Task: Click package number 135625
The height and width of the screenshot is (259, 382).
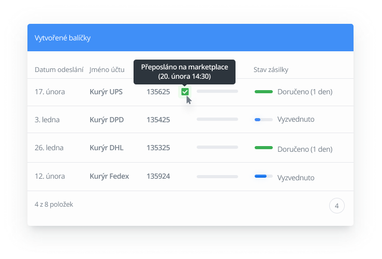Action: point(158,92)
